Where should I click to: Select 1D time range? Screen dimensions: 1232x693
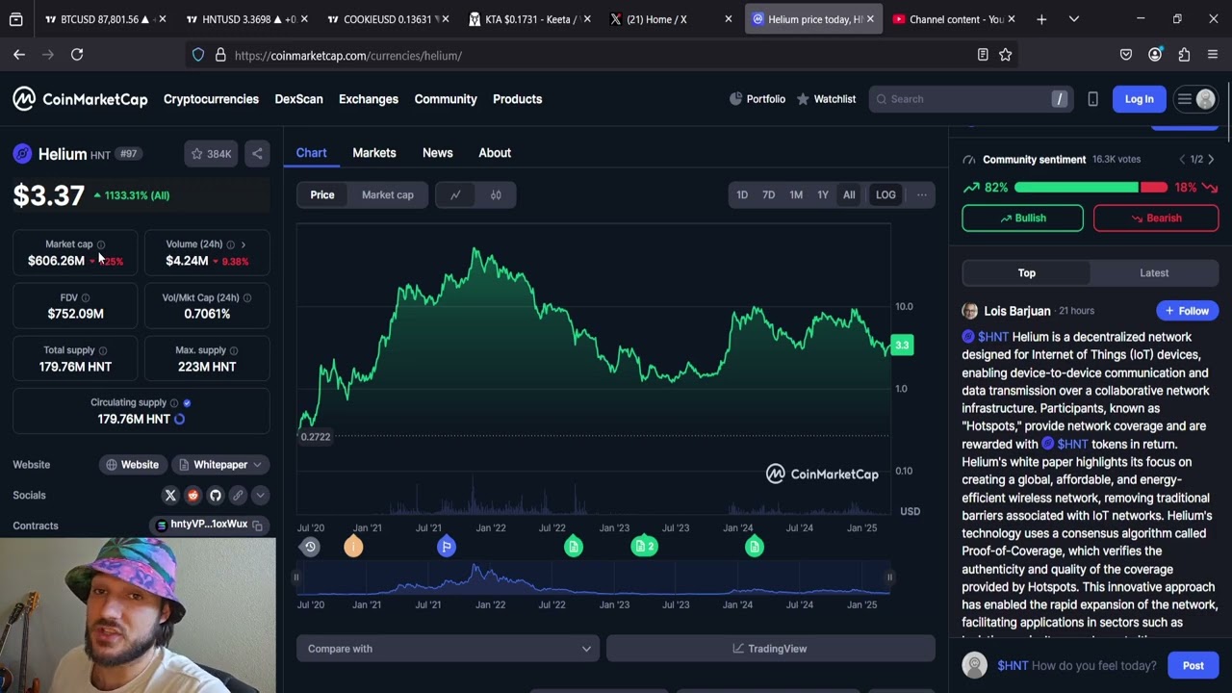(742, 195)
